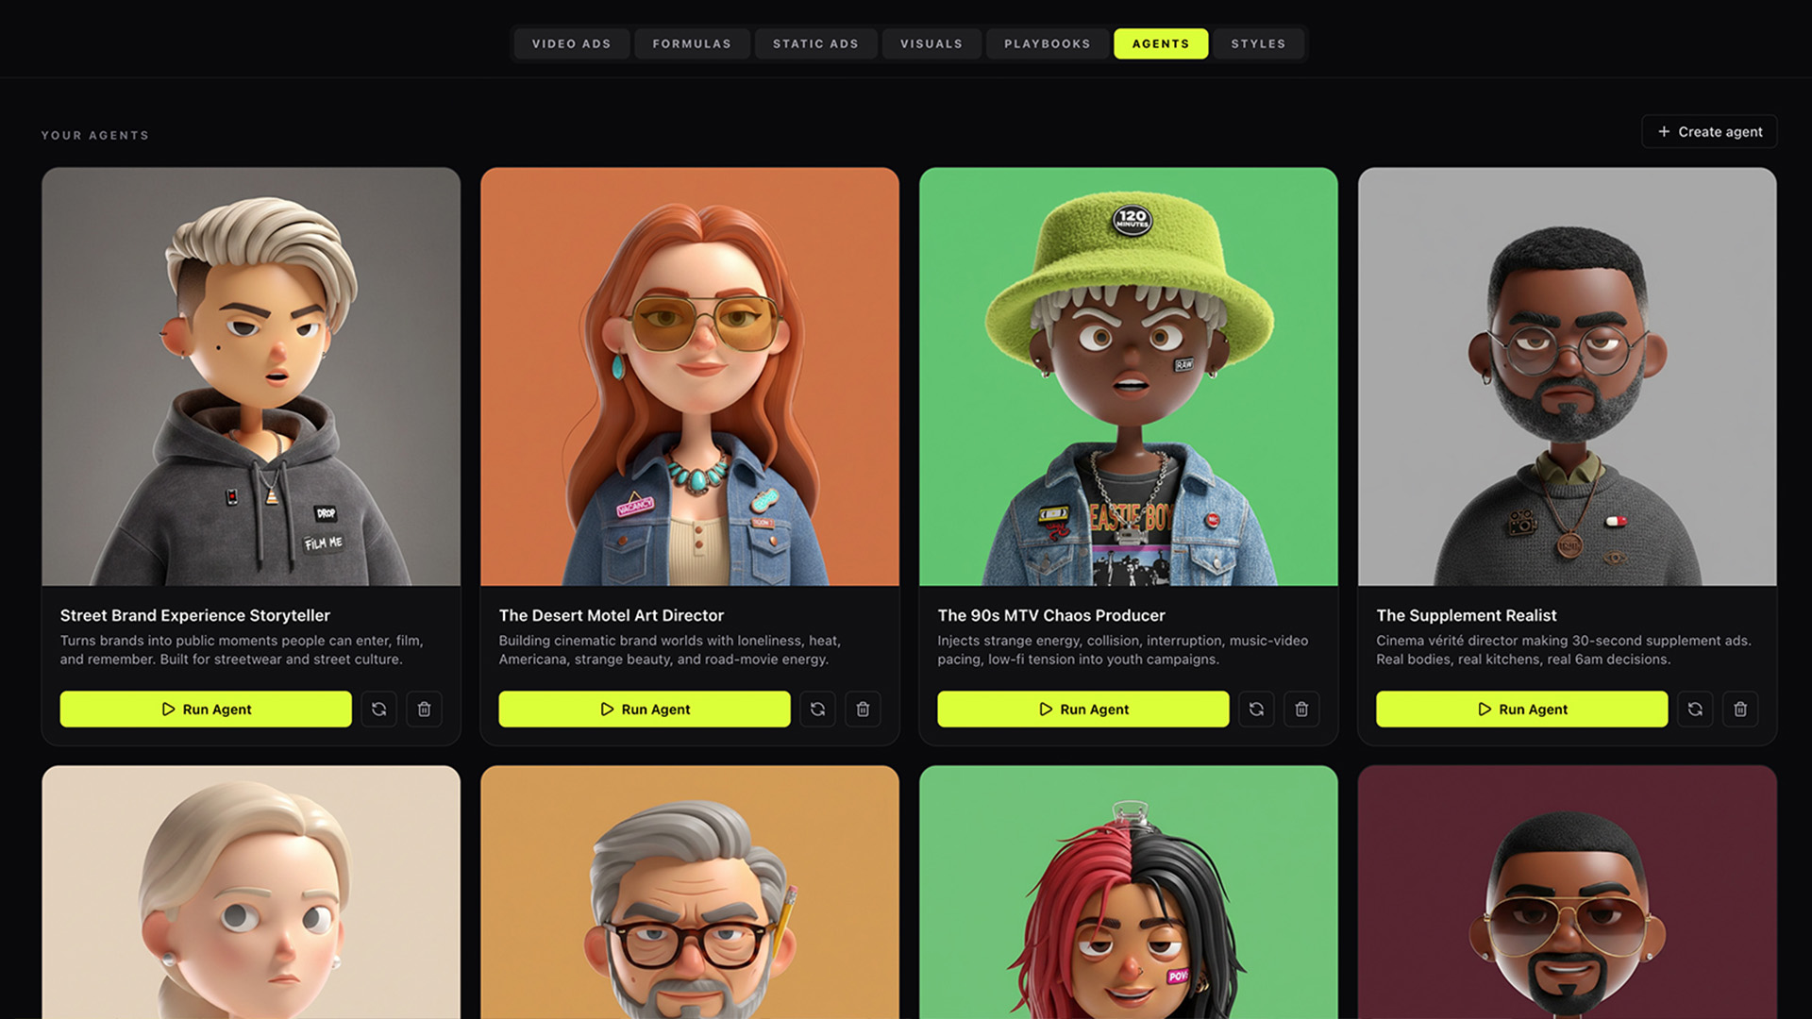Regenerate The 90s MTV Chaos Producer agent

(x=1256, y=709)
